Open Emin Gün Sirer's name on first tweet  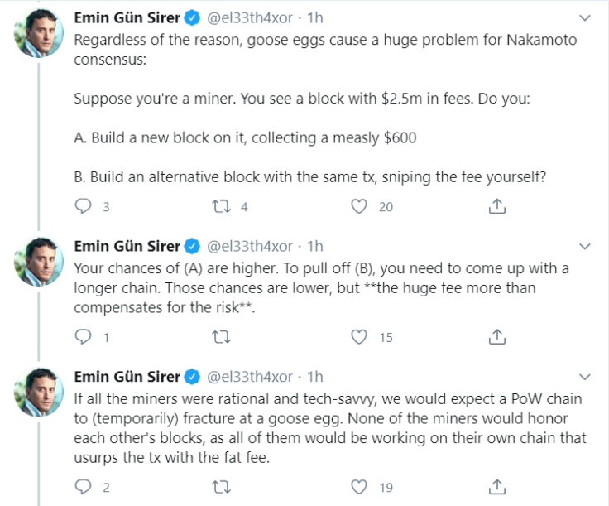click(x=127, y=18)
